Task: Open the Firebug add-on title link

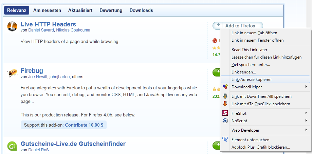Action: pyautogui.click(x=32, y=71)
